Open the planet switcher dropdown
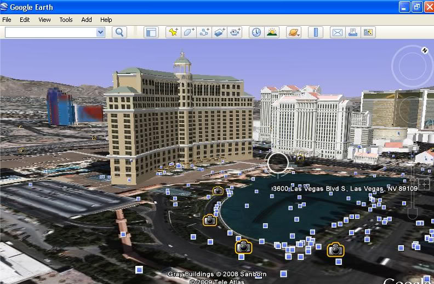 tap(294, 32)
